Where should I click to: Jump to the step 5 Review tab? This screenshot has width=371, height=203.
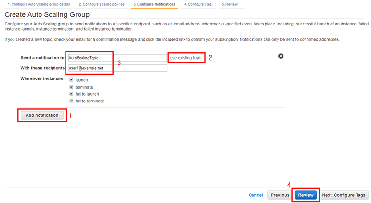click(229, 4)
